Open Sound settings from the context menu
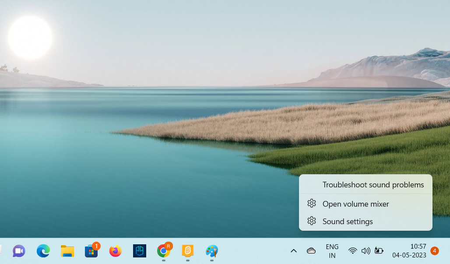Viewport: 450px width, 264px height. coord(348,222)
